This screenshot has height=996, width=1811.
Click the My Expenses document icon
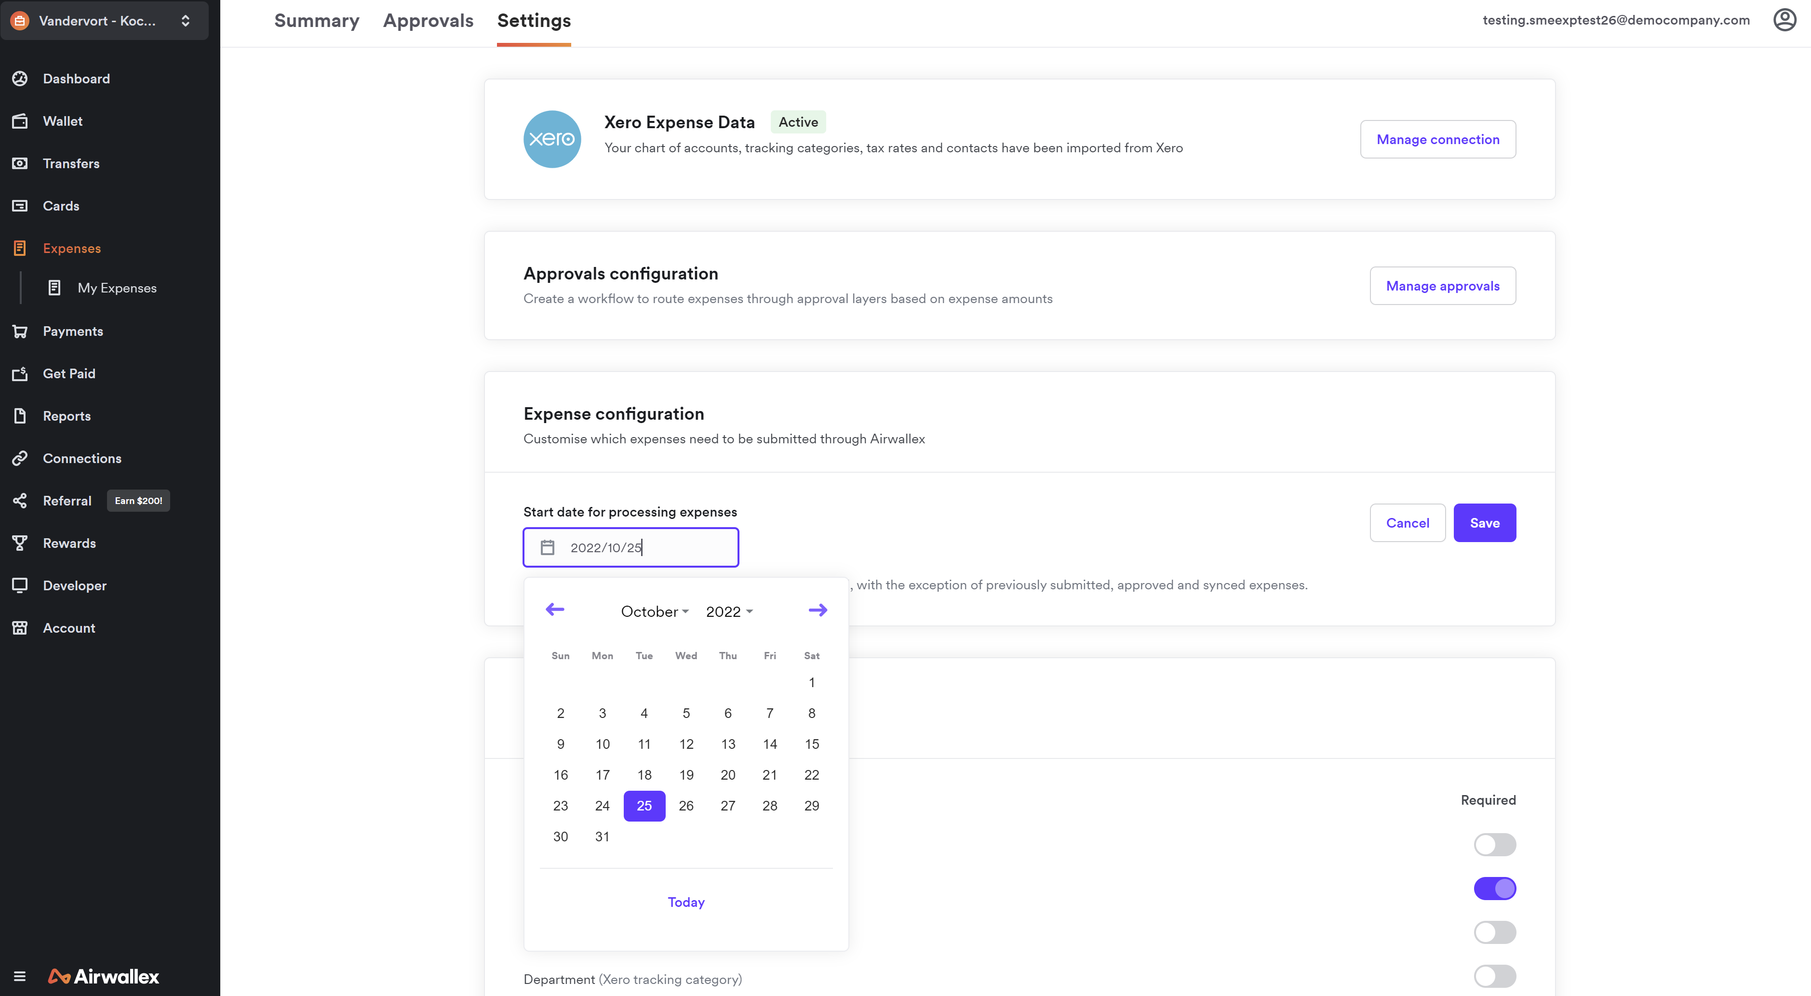coord(54,288)
